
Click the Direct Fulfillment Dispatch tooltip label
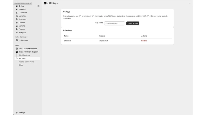tap(22, 3)
